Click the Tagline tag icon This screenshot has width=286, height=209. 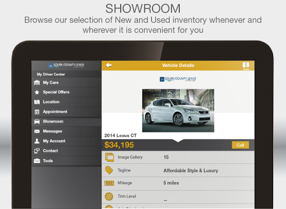109,170
